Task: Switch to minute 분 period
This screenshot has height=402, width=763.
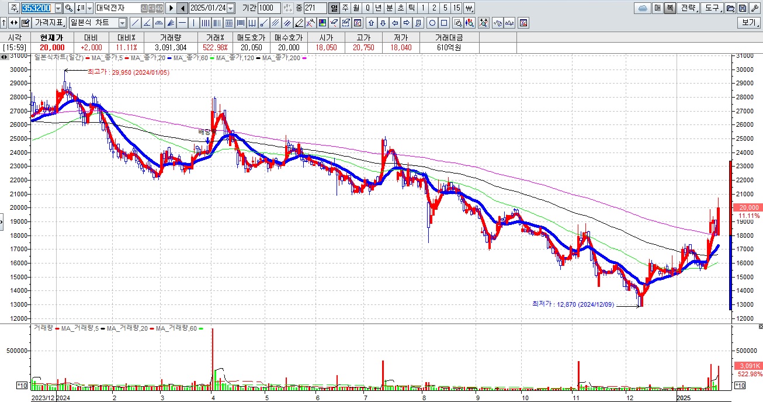Action: [389, 8]
